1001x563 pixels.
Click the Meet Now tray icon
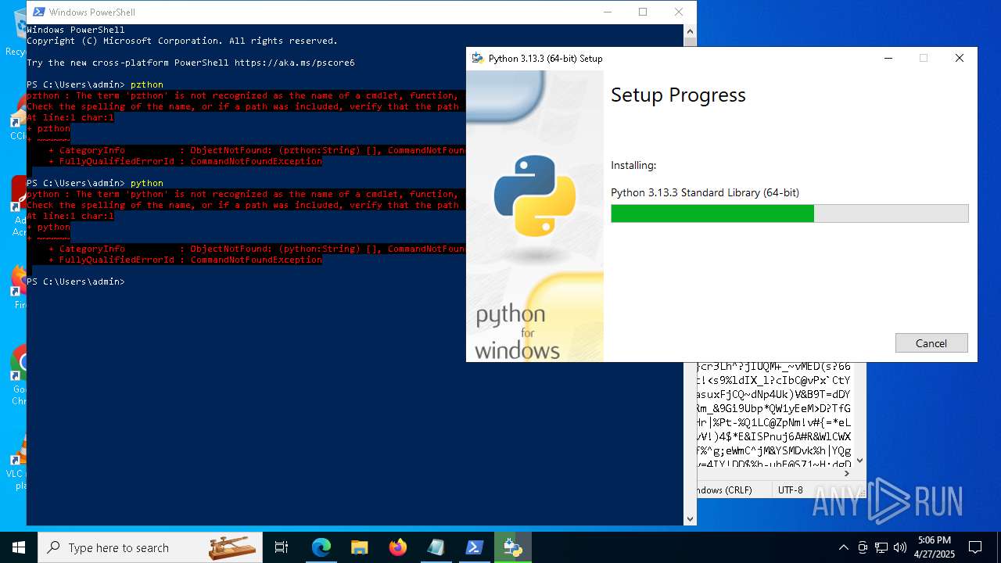tap(863, 547)
